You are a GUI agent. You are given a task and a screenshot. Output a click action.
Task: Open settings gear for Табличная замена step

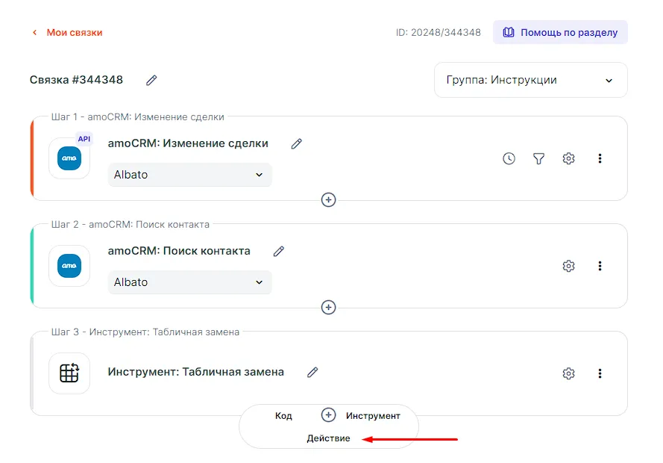[568, 373]
